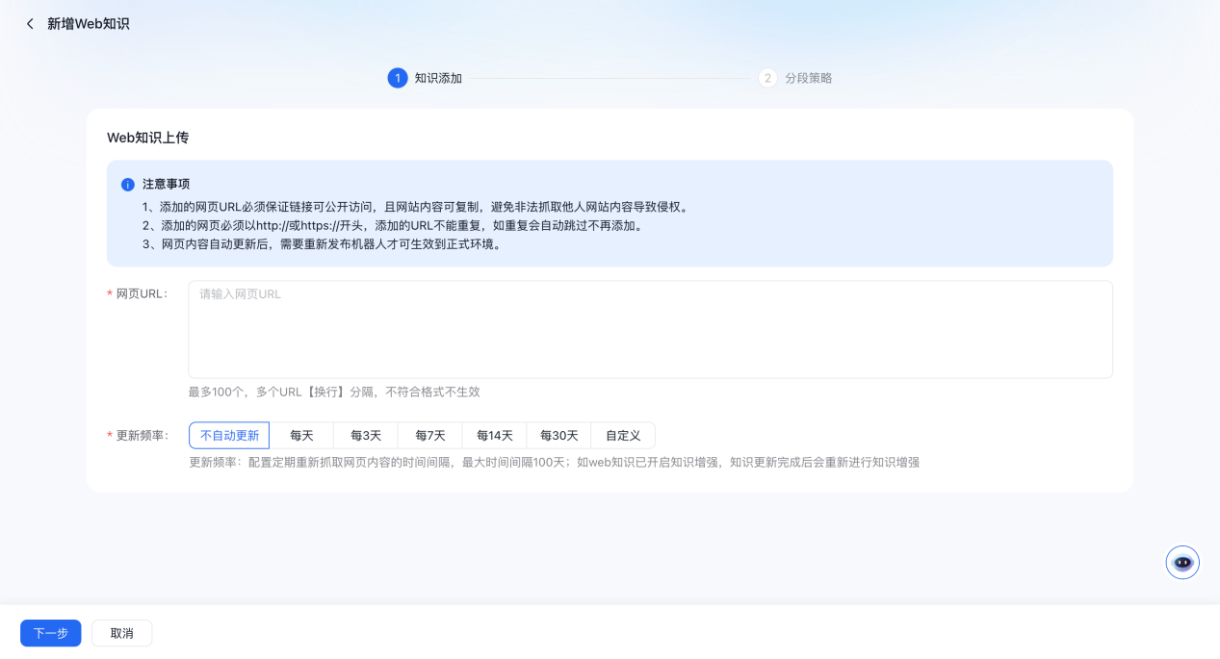Click the 分段策略 step label

pos(805,78)
